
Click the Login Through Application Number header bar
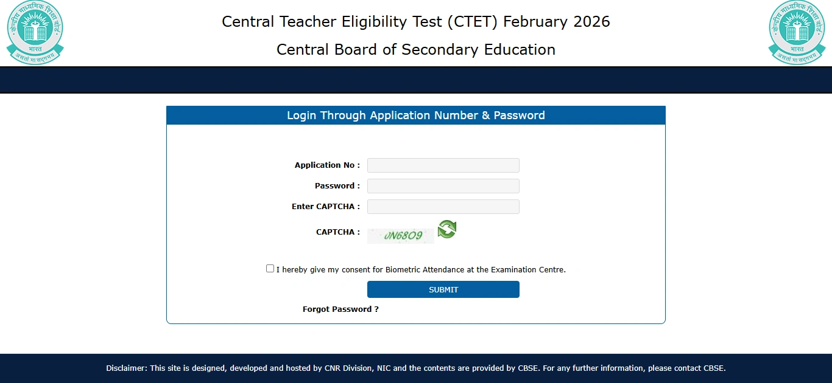tap(416, 115)
